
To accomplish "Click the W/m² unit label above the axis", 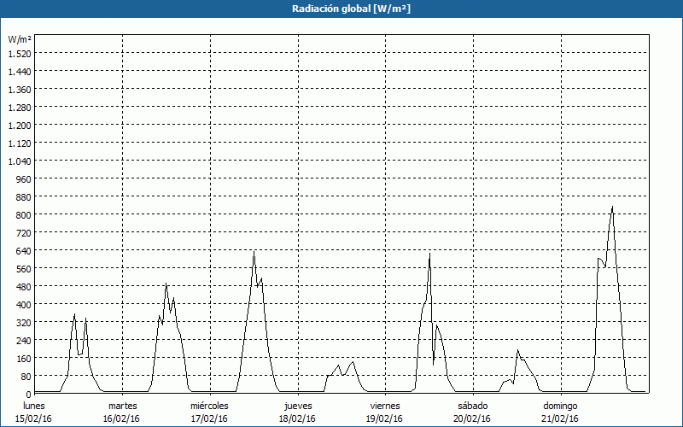I will tap(20, 39).
